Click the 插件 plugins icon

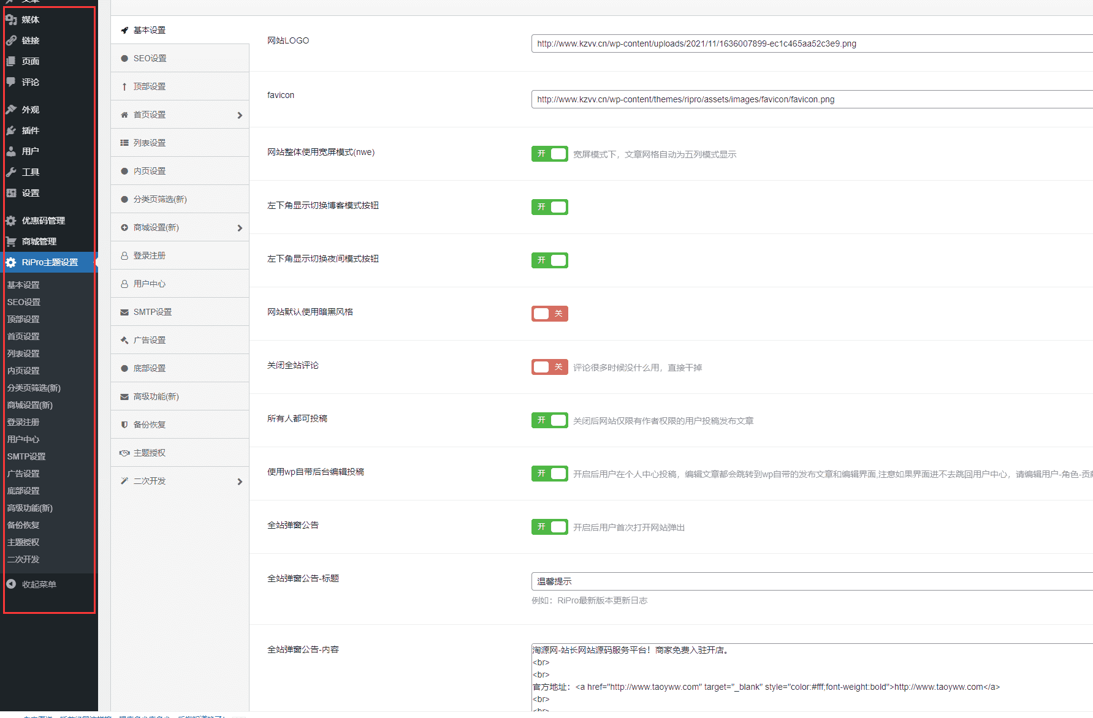11,130
